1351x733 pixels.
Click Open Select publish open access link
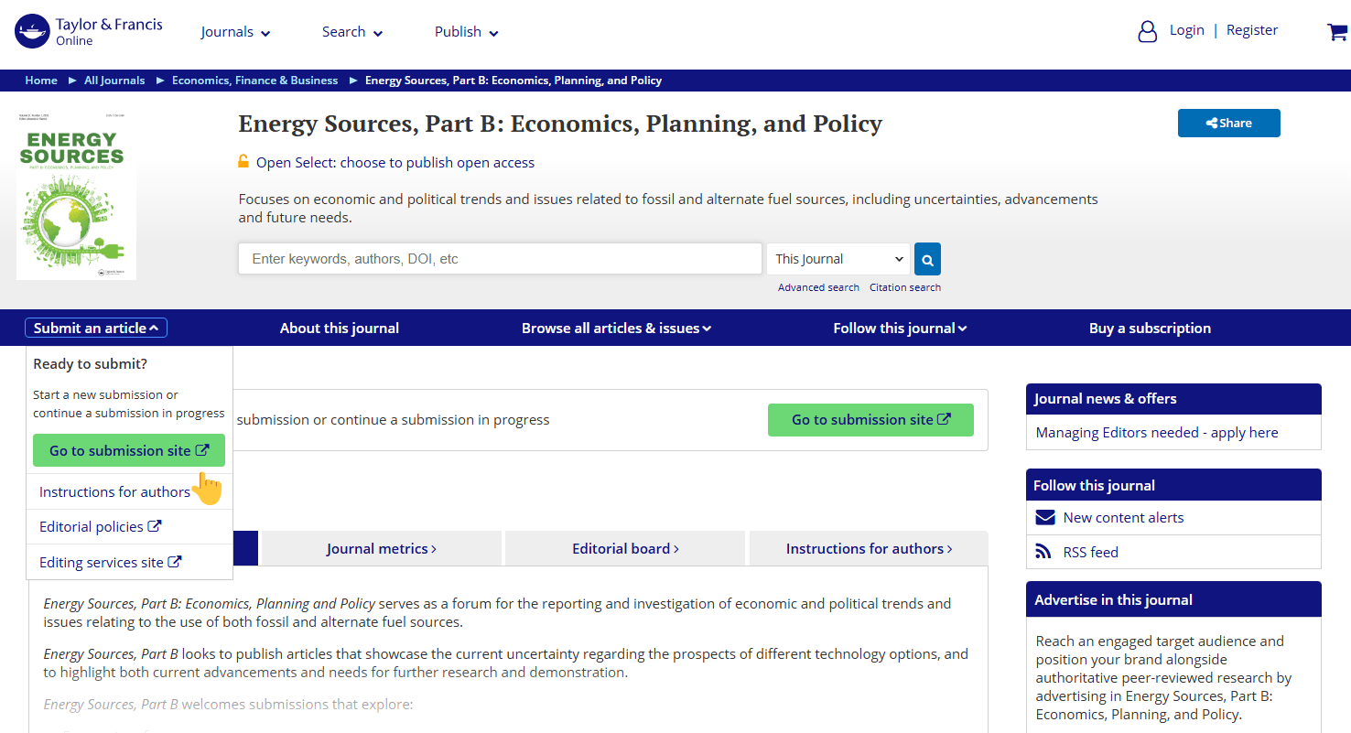point(395,163)
